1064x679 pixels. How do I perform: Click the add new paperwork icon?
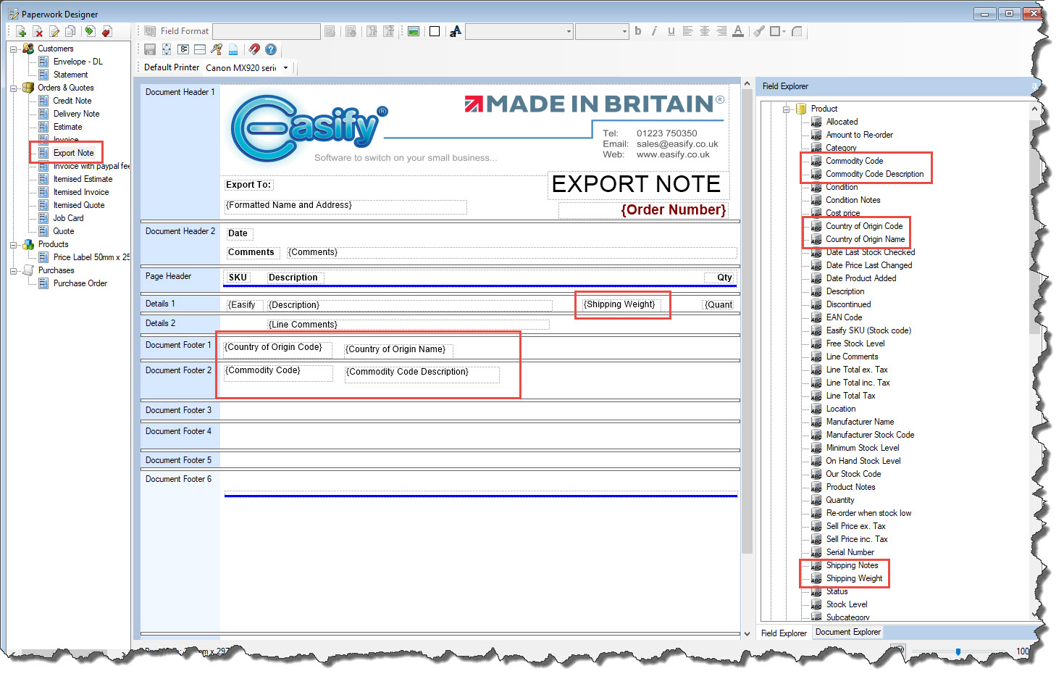pyautogui.click(x=21, y=31)
